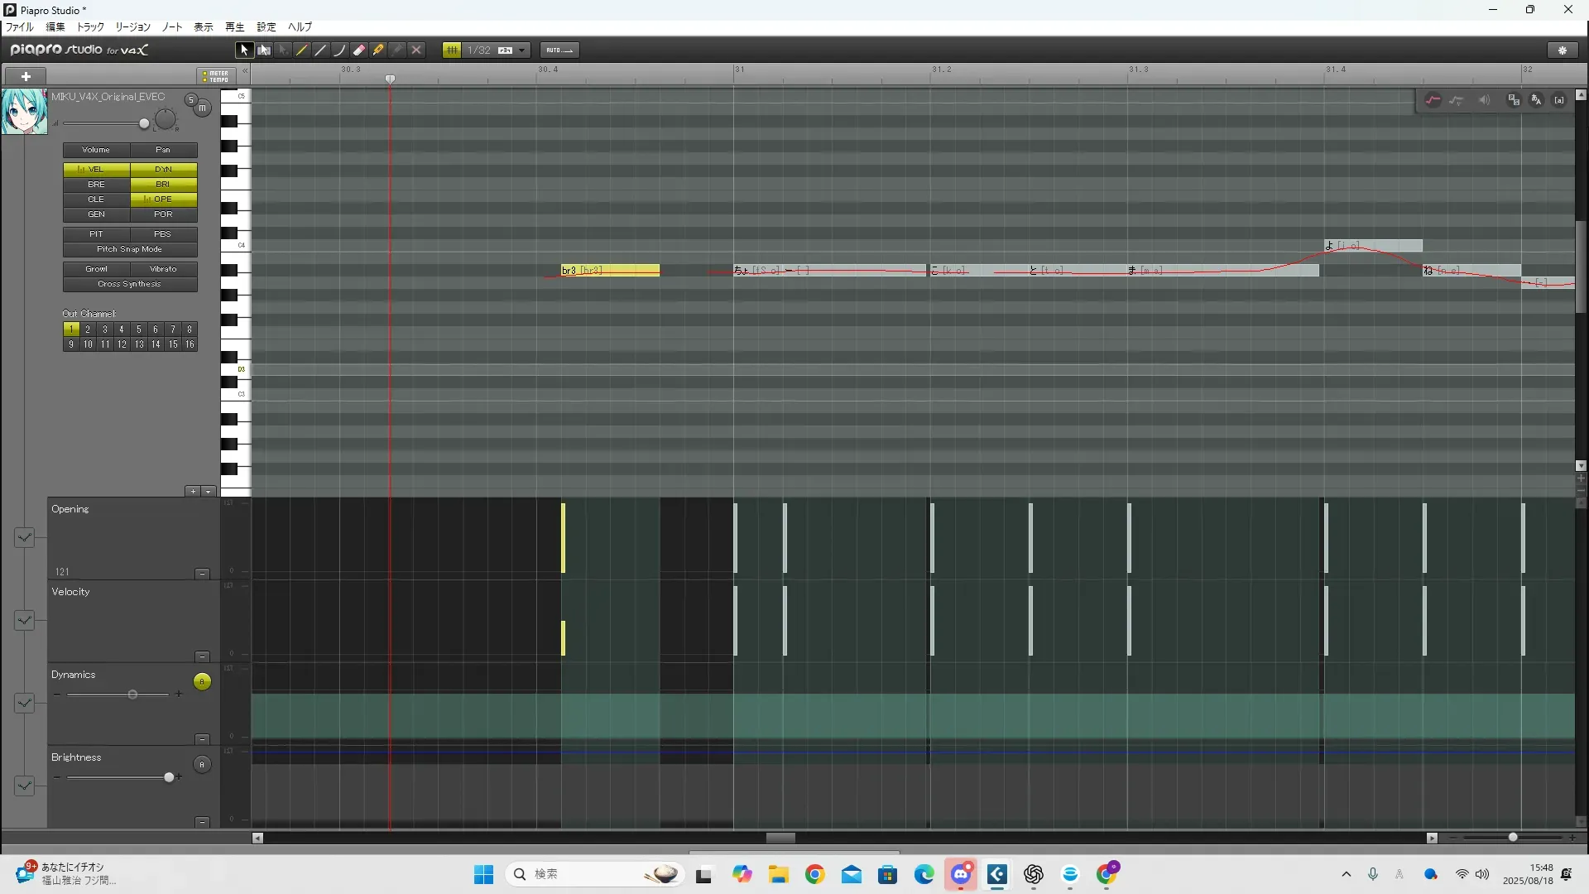Toggle the pitch curve display icon

[x=1433, y=100]
